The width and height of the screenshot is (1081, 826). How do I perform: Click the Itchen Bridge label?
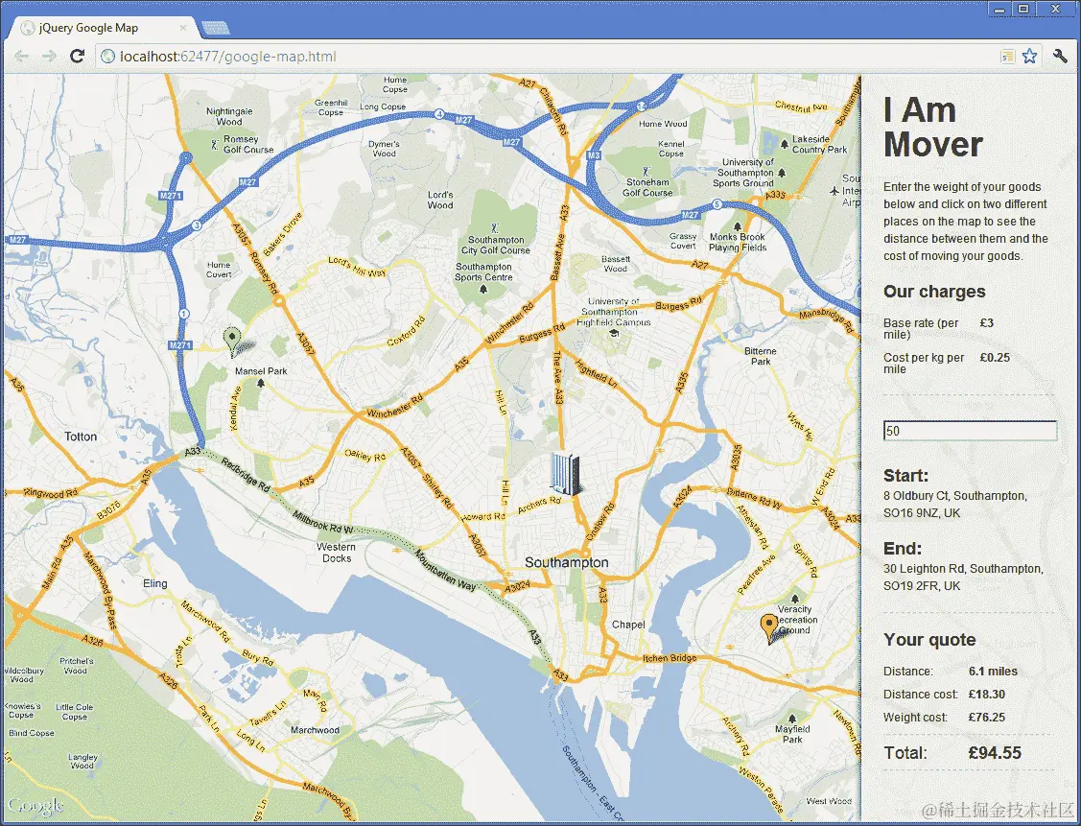[x=670, y=658]
